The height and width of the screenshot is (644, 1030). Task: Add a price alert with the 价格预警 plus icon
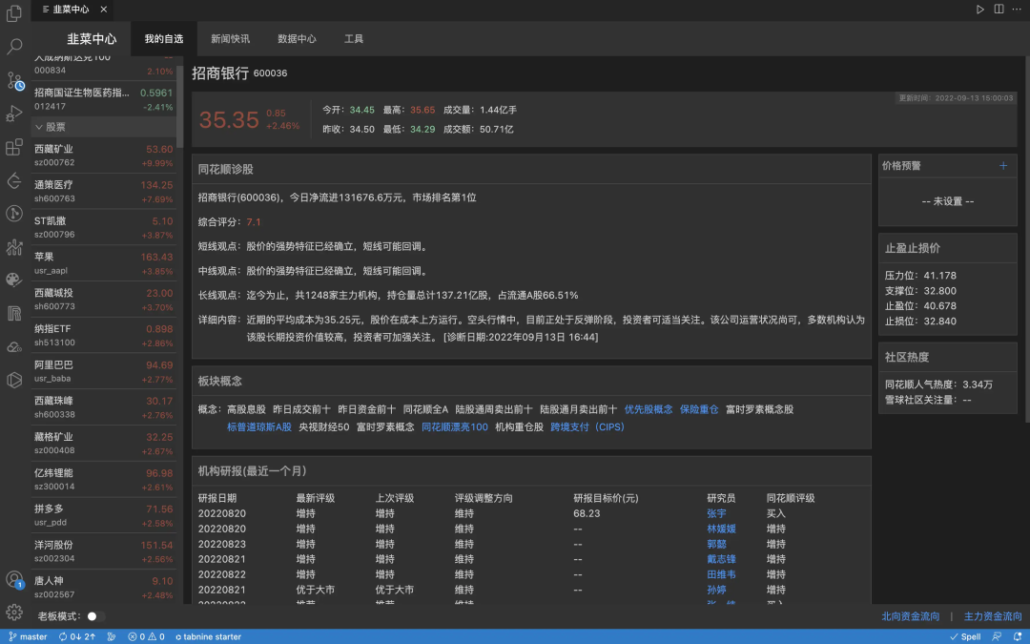pos(1003,165)
